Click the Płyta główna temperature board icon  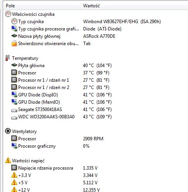[x=14, y=65]
